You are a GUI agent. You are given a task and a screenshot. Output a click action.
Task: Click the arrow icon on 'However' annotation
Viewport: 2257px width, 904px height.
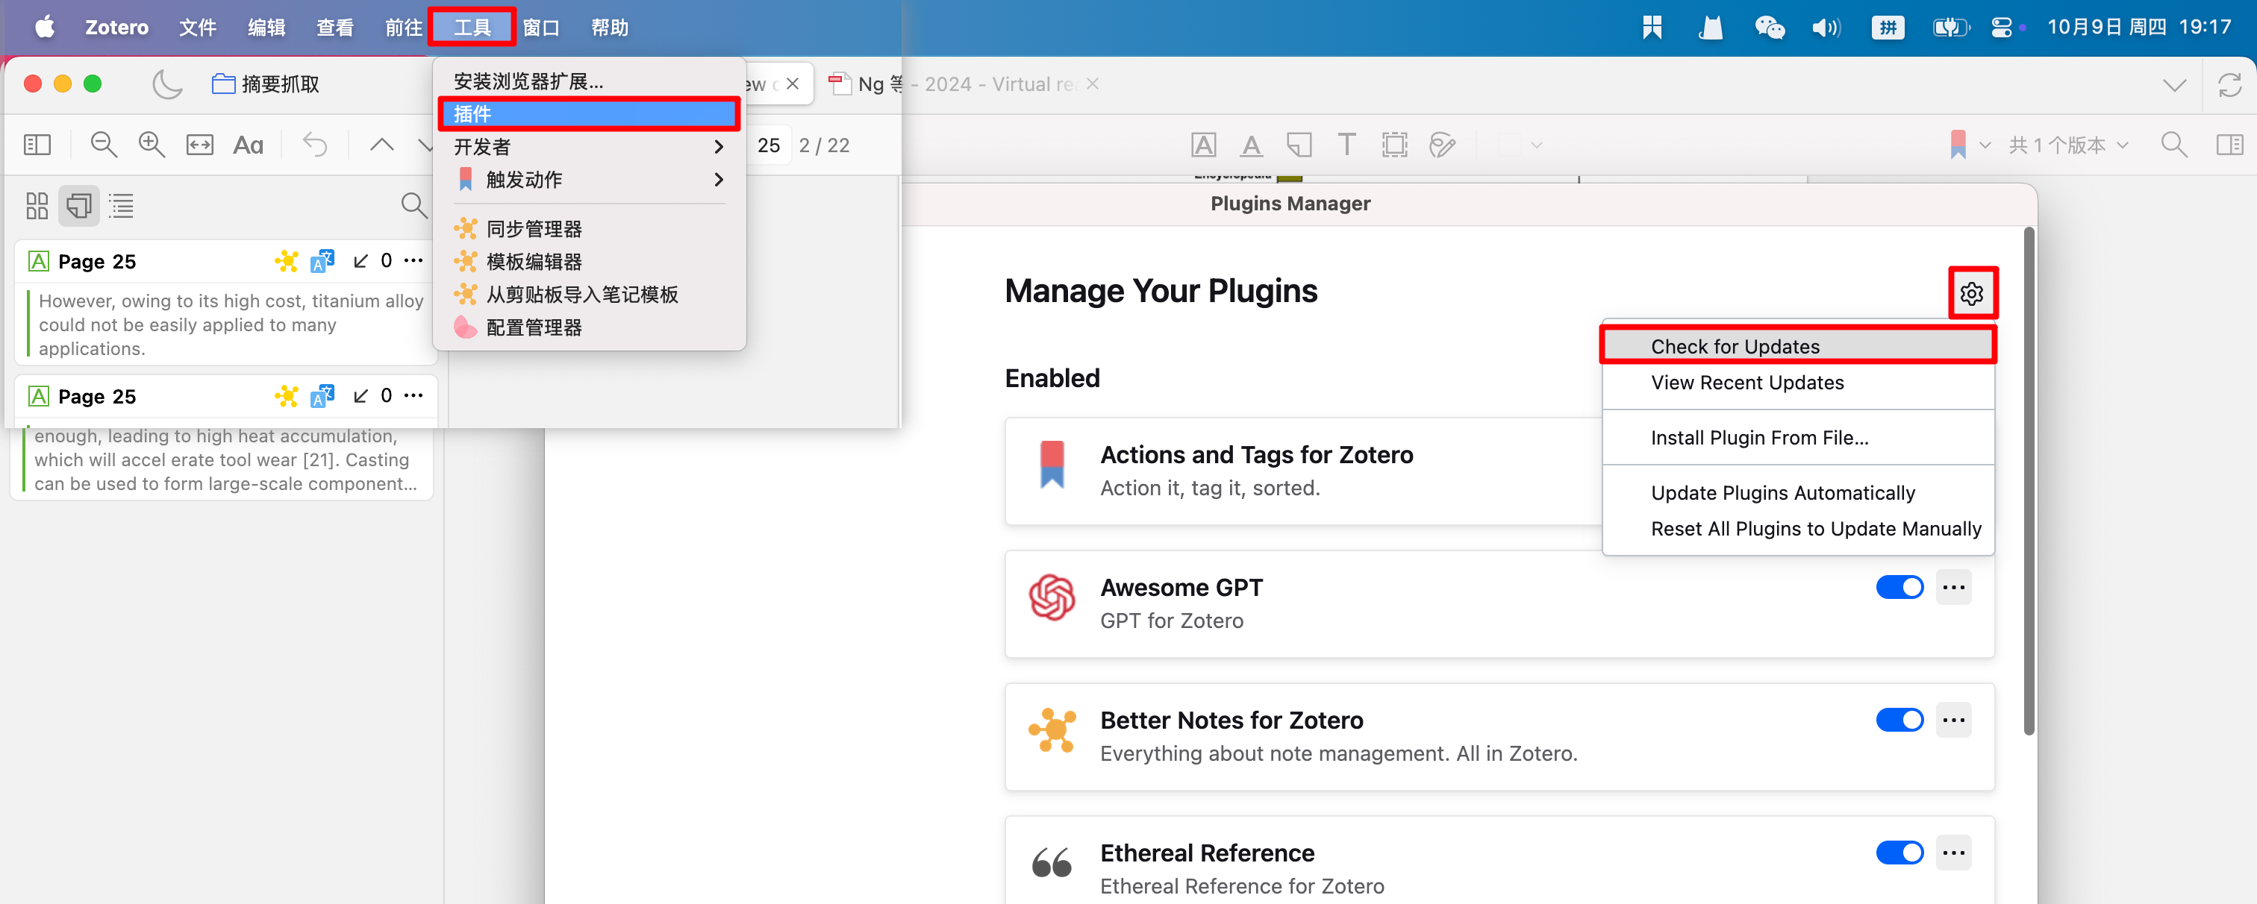coord(360,261)
